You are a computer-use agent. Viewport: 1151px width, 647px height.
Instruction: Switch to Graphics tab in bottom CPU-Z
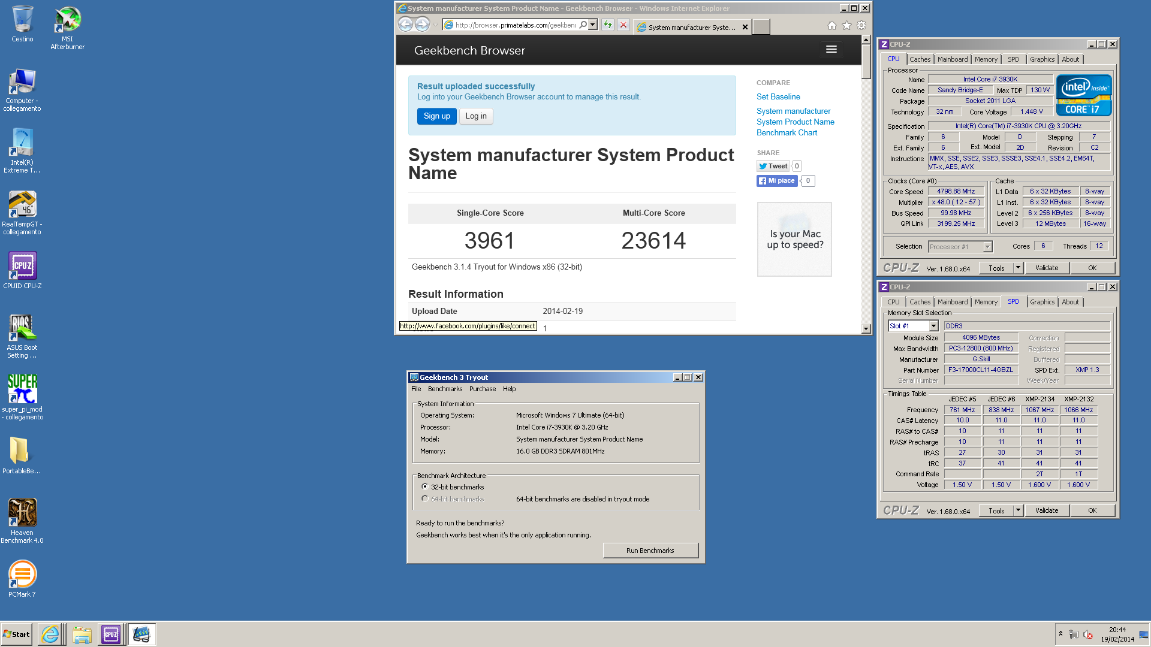(x=1042, y=302)
